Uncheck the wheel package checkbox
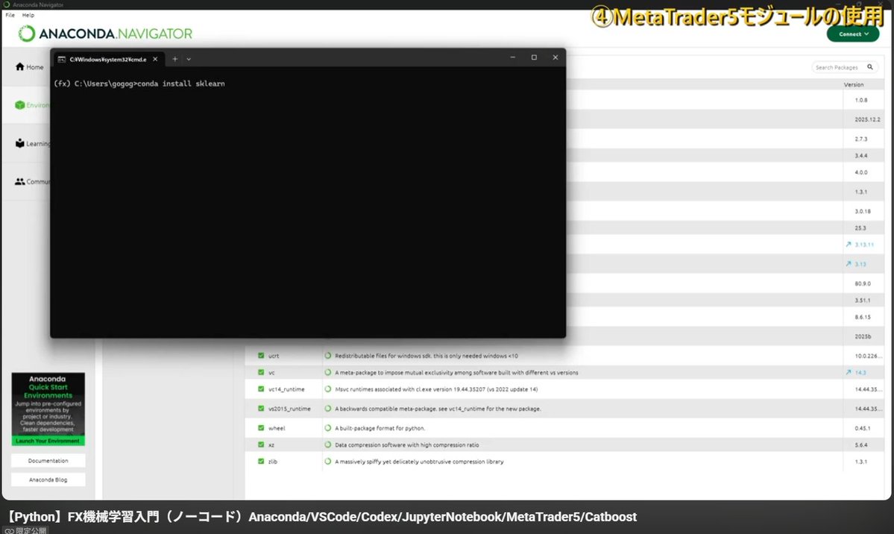The image size is (894, 534). tap(261, 427)
